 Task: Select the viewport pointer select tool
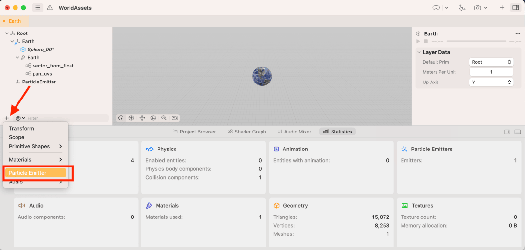click(x=121, y=118)
